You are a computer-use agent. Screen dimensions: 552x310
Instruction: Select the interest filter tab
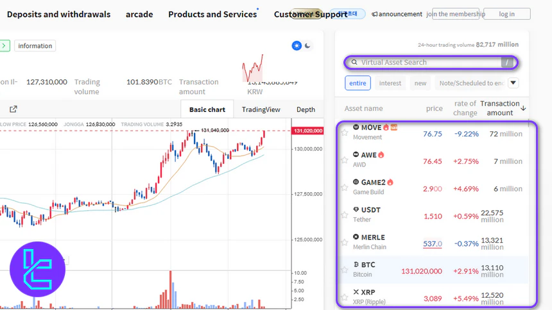390,83
